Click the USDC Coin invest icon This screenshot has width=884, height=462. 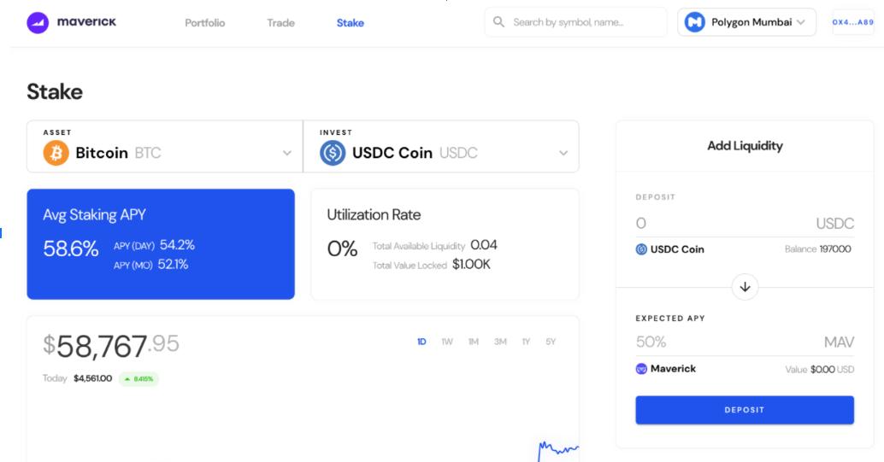click(333, 153)
